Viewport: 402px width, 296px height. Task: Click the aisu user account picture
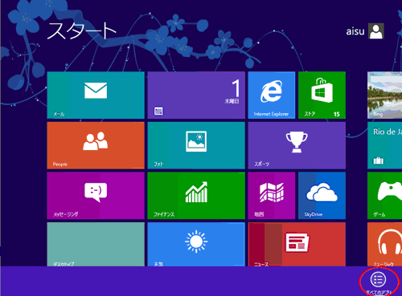click(376, 31)
